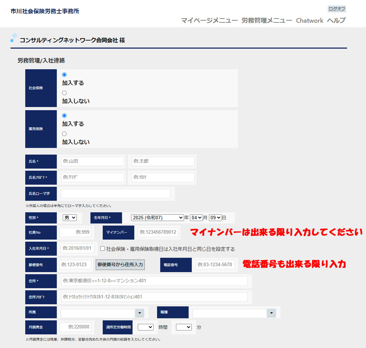Screen dimensions: 366x348
Task: Open the weekly work hours dropdown
Action: pyautogui.click(x=145, y=327)
